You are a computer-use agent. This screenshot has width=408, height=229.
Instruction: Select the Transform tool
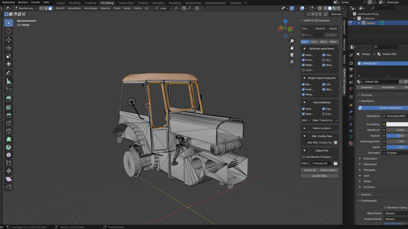pyautogui.click(x=9, y=64)
